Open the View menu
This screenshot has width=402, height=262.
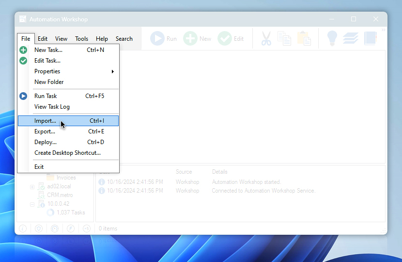point(62,39)
